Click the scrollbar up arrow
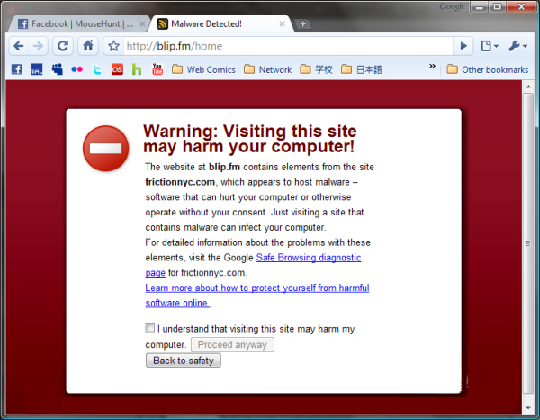The height and width of the screenshot is (420, 540). pos(528,87)
